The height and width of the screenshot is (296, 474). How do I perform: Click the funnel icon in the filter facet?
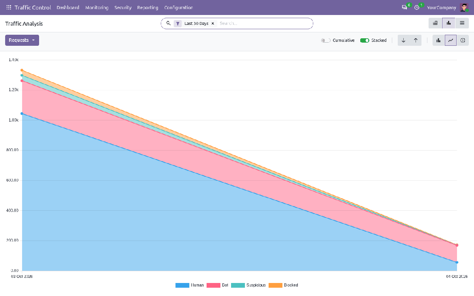178,24
